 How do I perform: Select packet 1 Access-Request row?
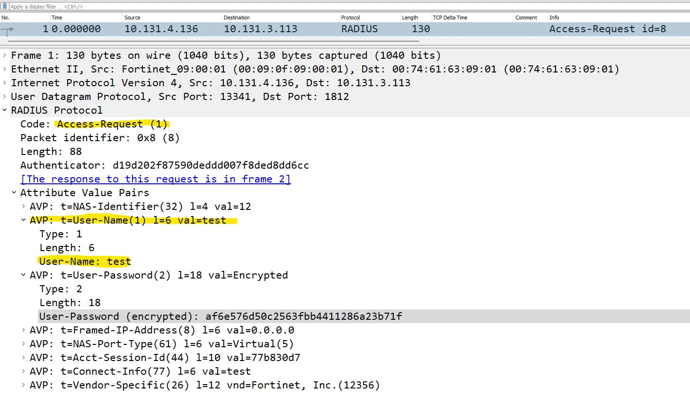pyautogui.click(x=345, y=29)
